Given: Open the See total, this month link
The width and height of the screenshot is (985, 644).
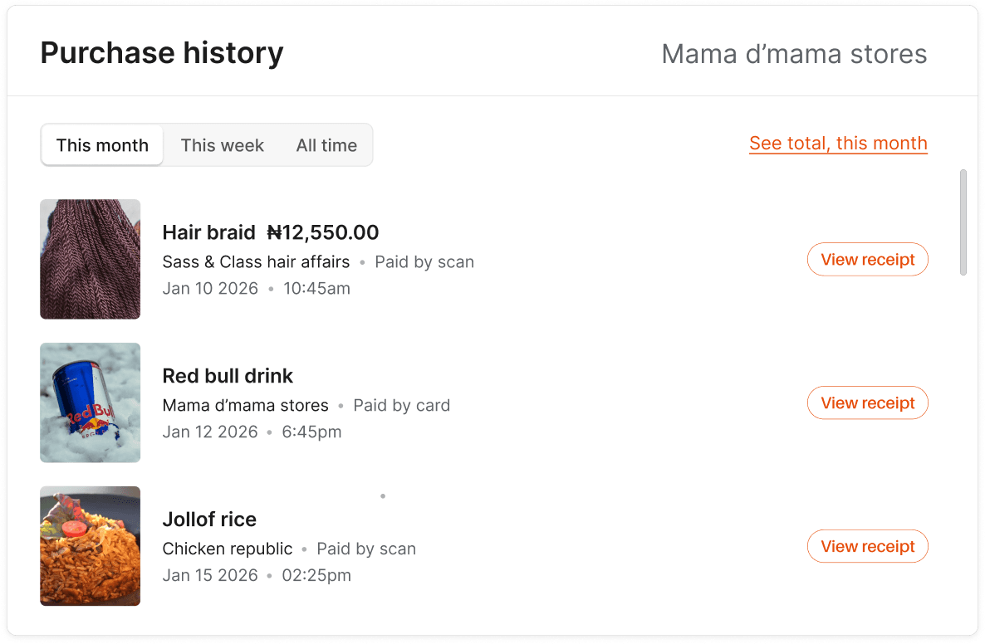Looking at the screenshot, I should pos(838,143).
